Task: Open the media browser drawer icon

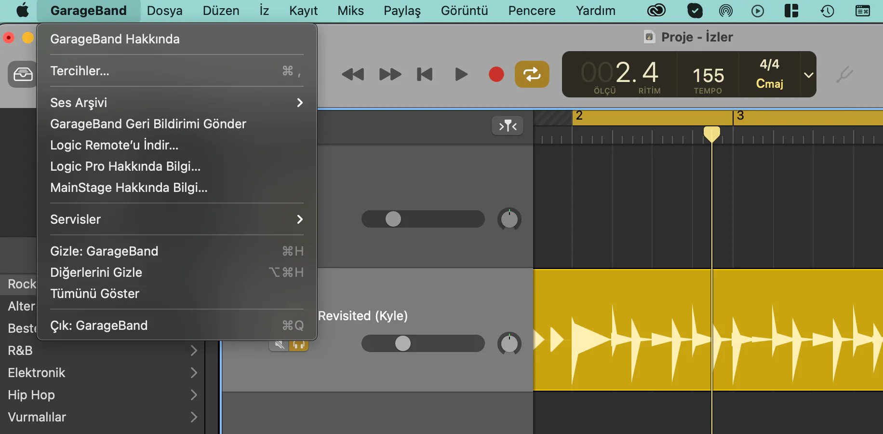Action: point(22,74)
